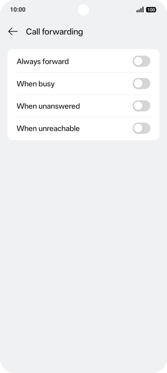167x373 pixels.
Task: Click the back navigation arrow icon
Action: (x=13, y=31)
